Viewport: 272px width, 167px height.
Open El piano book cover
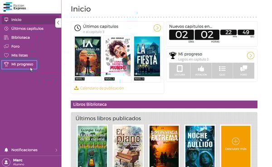128,146
